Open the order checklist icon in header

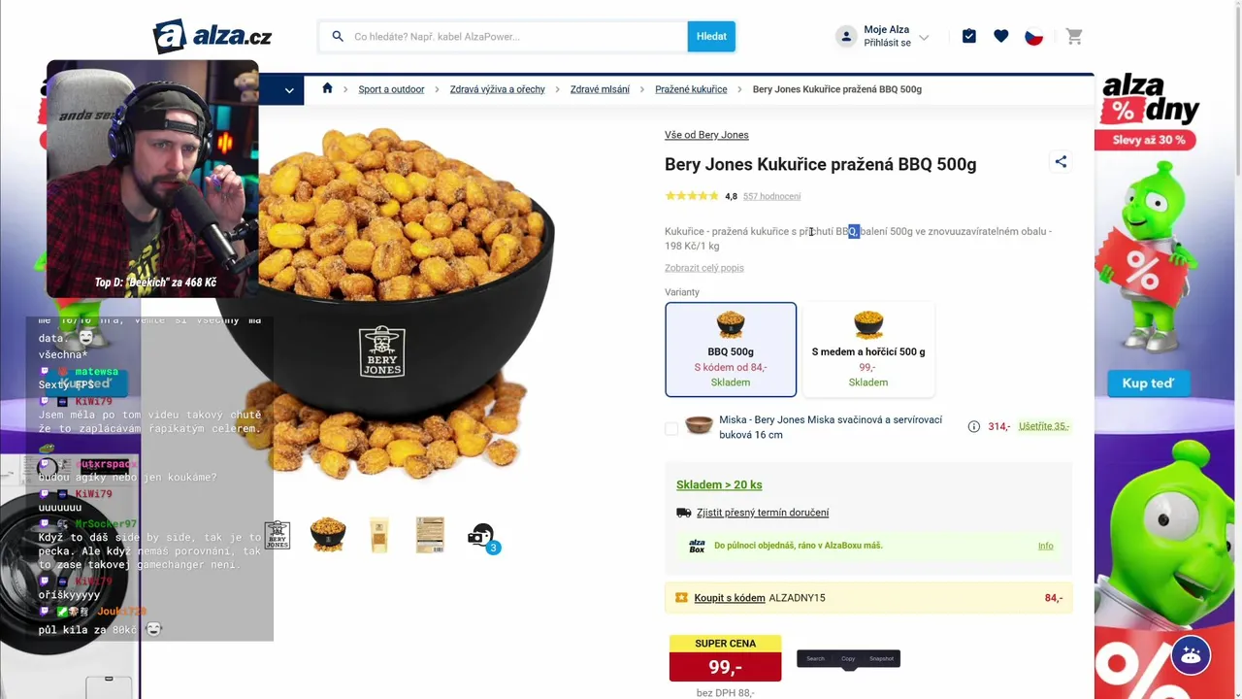tap(969, 36)
